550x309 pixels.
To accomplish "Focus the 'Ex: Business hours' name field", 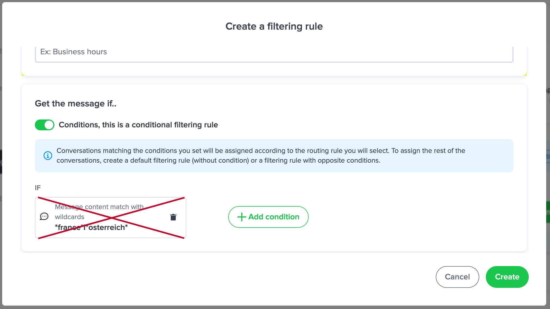I will click(x=274, y=52).
